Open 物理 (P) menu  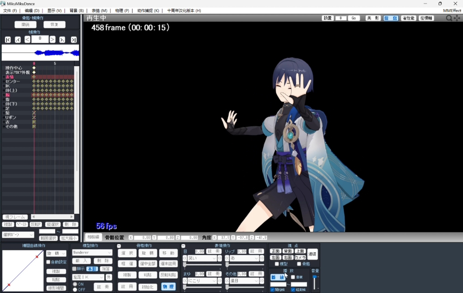pos(122,11)
